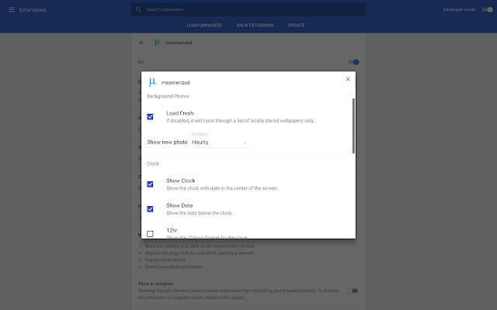
Task: Uncheck the Show Date checkbox
Action: [150, 209]
